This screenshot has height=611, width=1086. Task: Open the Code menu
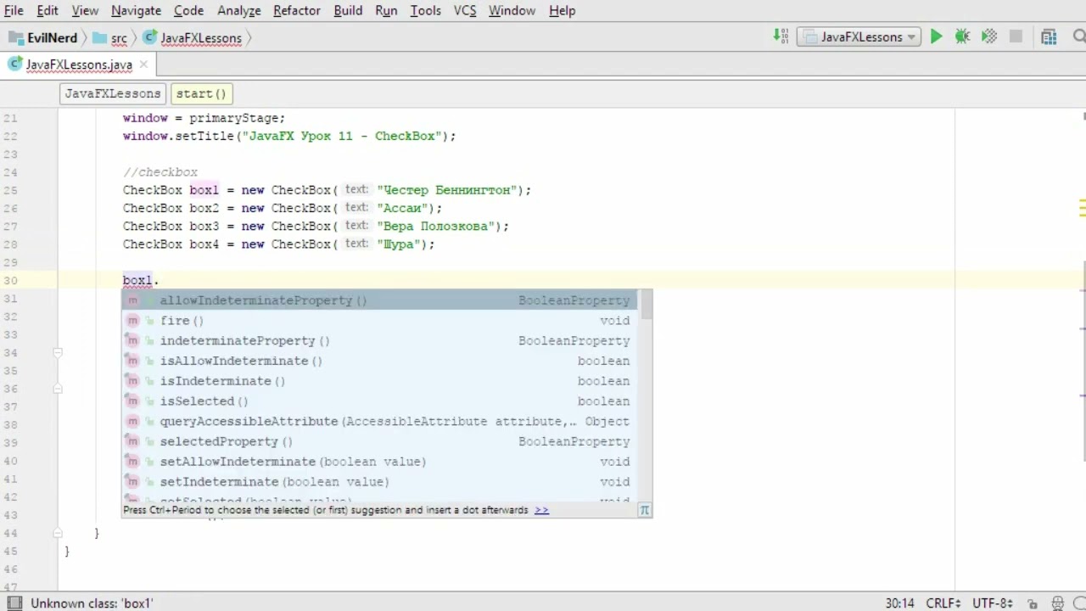coord(188,10)
